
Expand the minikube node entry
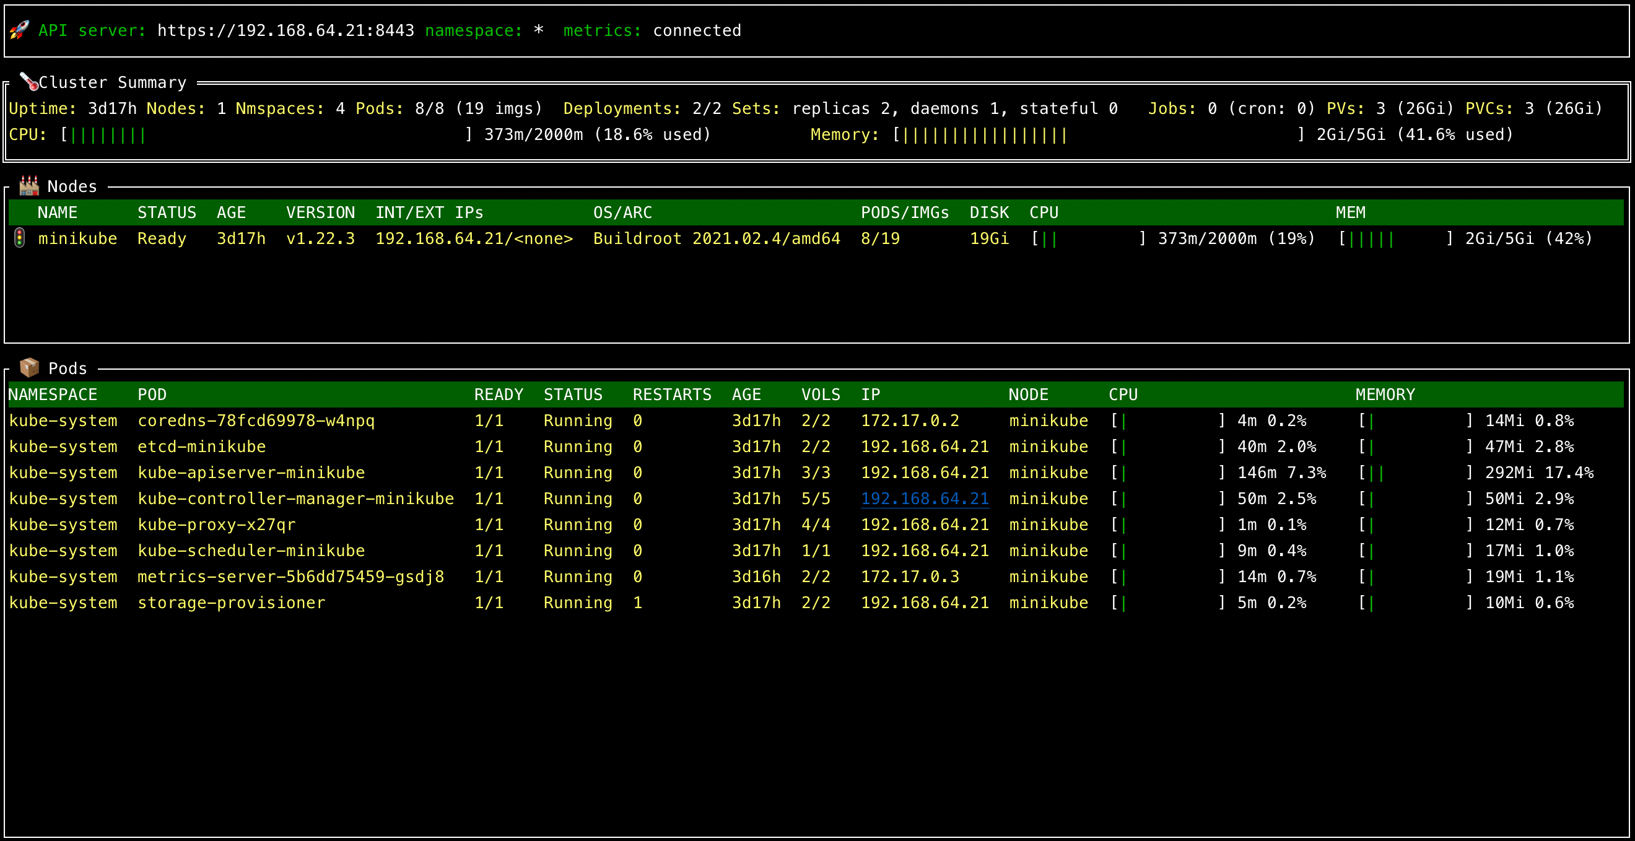tap(77, 238)
